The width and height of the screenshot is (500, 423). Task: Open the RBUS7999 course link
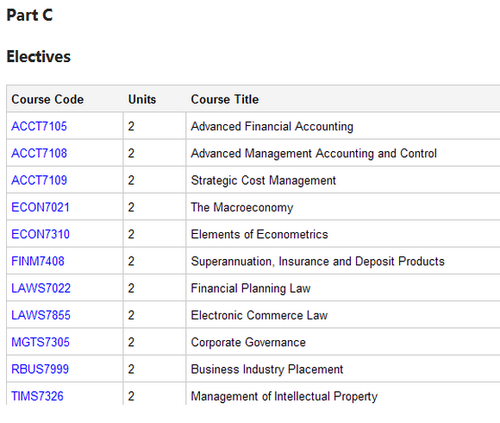click(x=40, y=369)
